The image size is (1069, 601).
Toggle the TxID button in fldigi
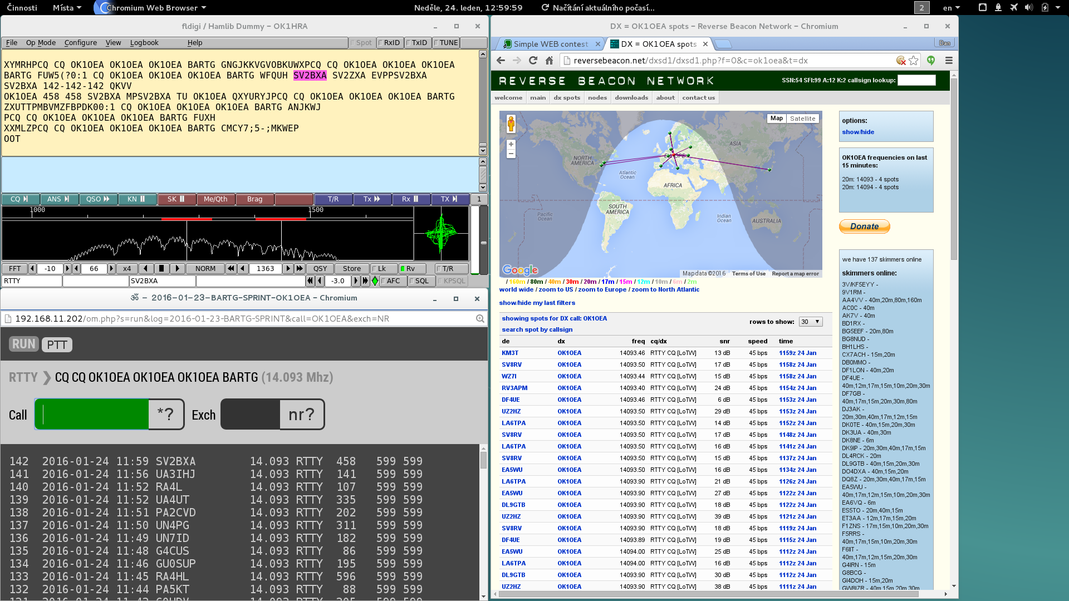(418, 43)
